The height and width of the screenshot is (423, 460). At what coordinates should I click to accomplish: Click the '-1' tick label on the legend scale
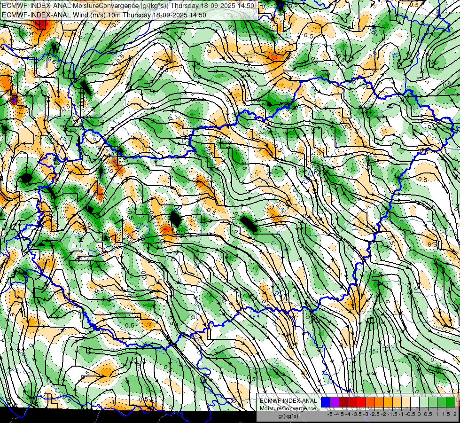pos(401,414)
